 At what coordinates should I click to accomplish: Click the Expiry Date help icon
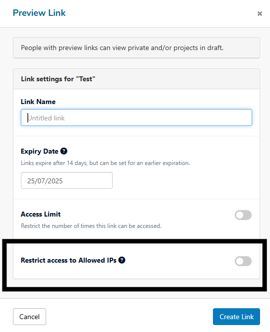(x=64, y=151)
